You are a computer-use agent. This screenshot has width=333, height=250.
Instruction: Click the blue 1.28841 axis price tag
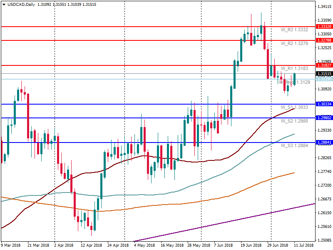pyautogui.click(x=324, y=142)
